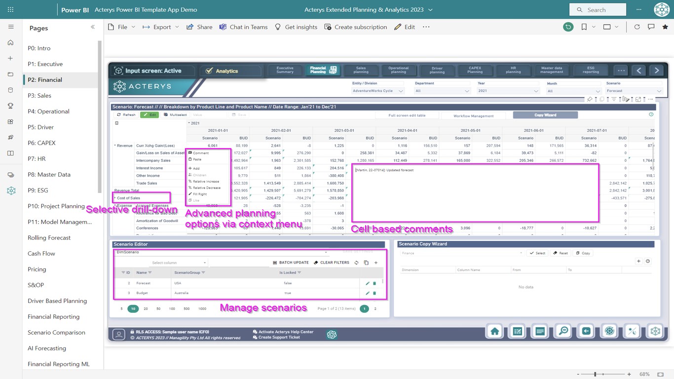Open the Select column dropdown in Scenario Editor
Viewport: 674px width, 379px height.
179,263
